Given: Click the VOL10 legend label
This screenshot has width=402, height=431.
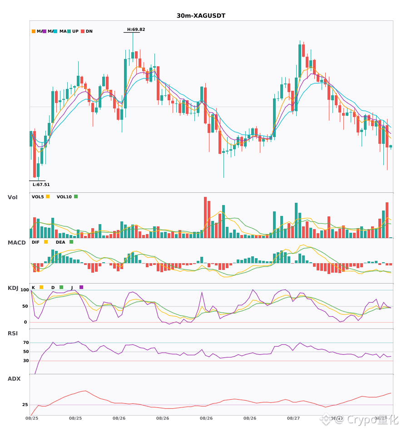Looking at the screenshot, I should click(x=64, y=197).
